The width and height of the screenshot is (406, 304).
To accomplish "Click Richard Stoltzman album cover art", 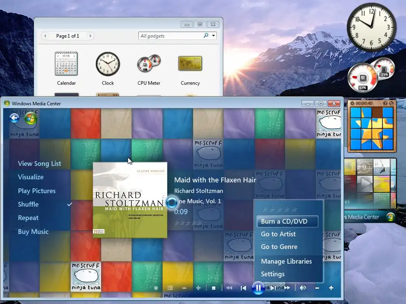I will (130, 200).
